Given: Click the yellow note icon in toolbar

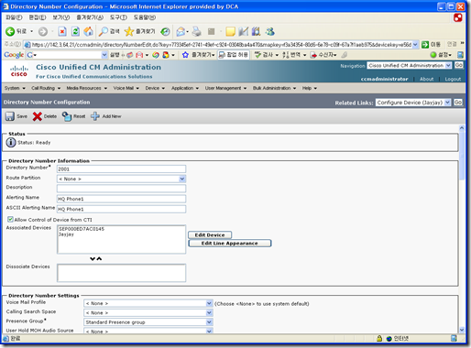Looking at the screenshot, I should (230, 31).
